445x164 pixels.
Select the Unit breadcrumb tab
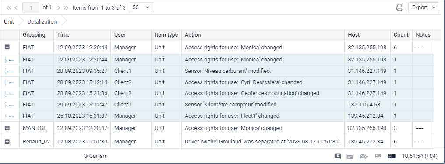9,21
